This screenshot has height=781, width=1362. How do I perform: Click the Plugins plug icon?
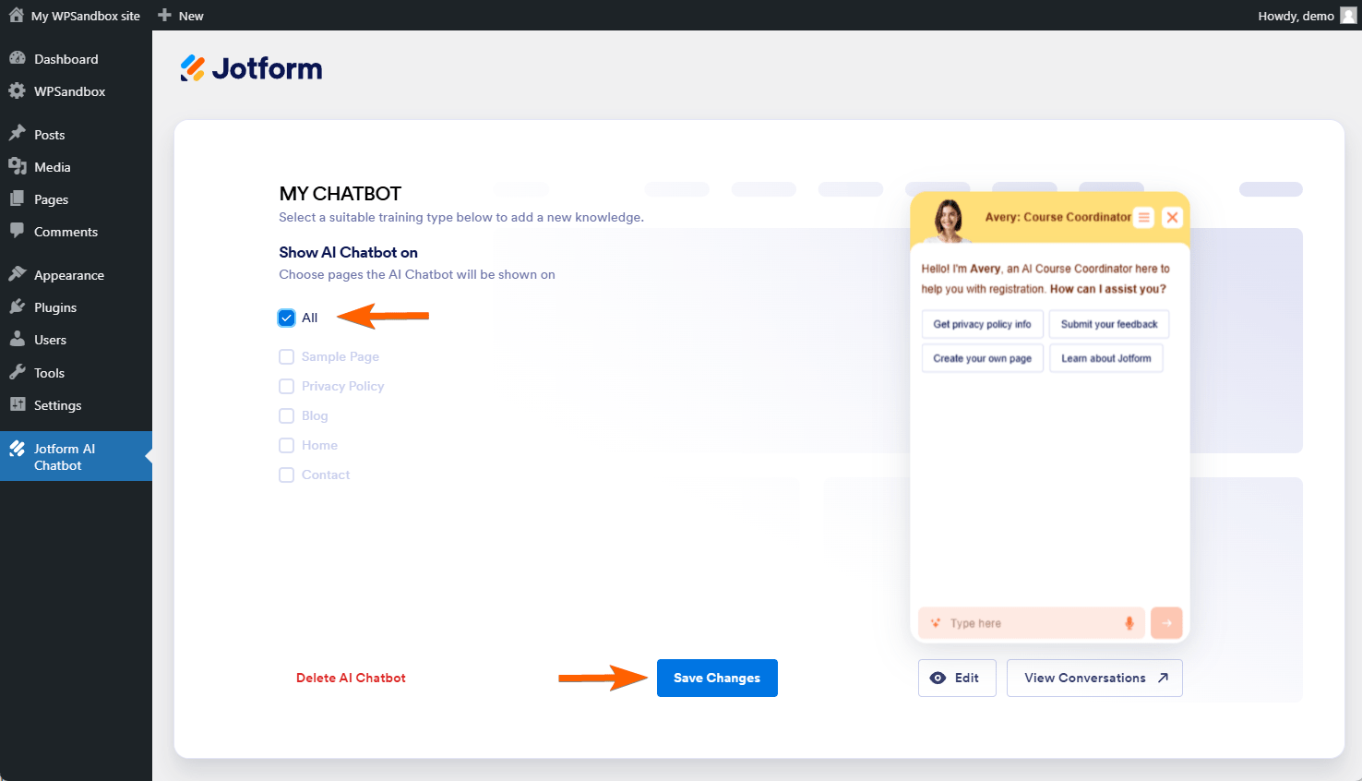17,306
